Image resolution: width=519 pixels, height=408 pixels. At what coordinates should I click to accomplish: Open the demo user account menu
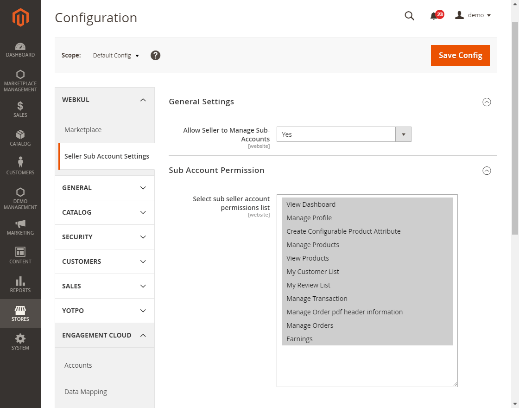[472, 15]
